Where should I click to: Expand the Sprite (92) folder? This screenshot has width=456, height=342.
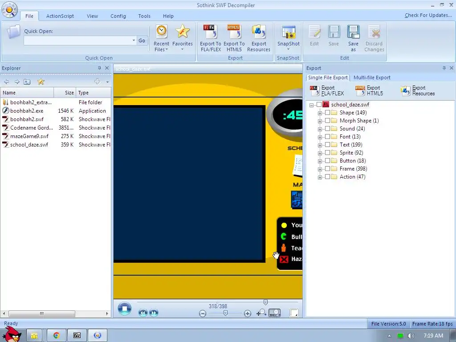(320, 153)
